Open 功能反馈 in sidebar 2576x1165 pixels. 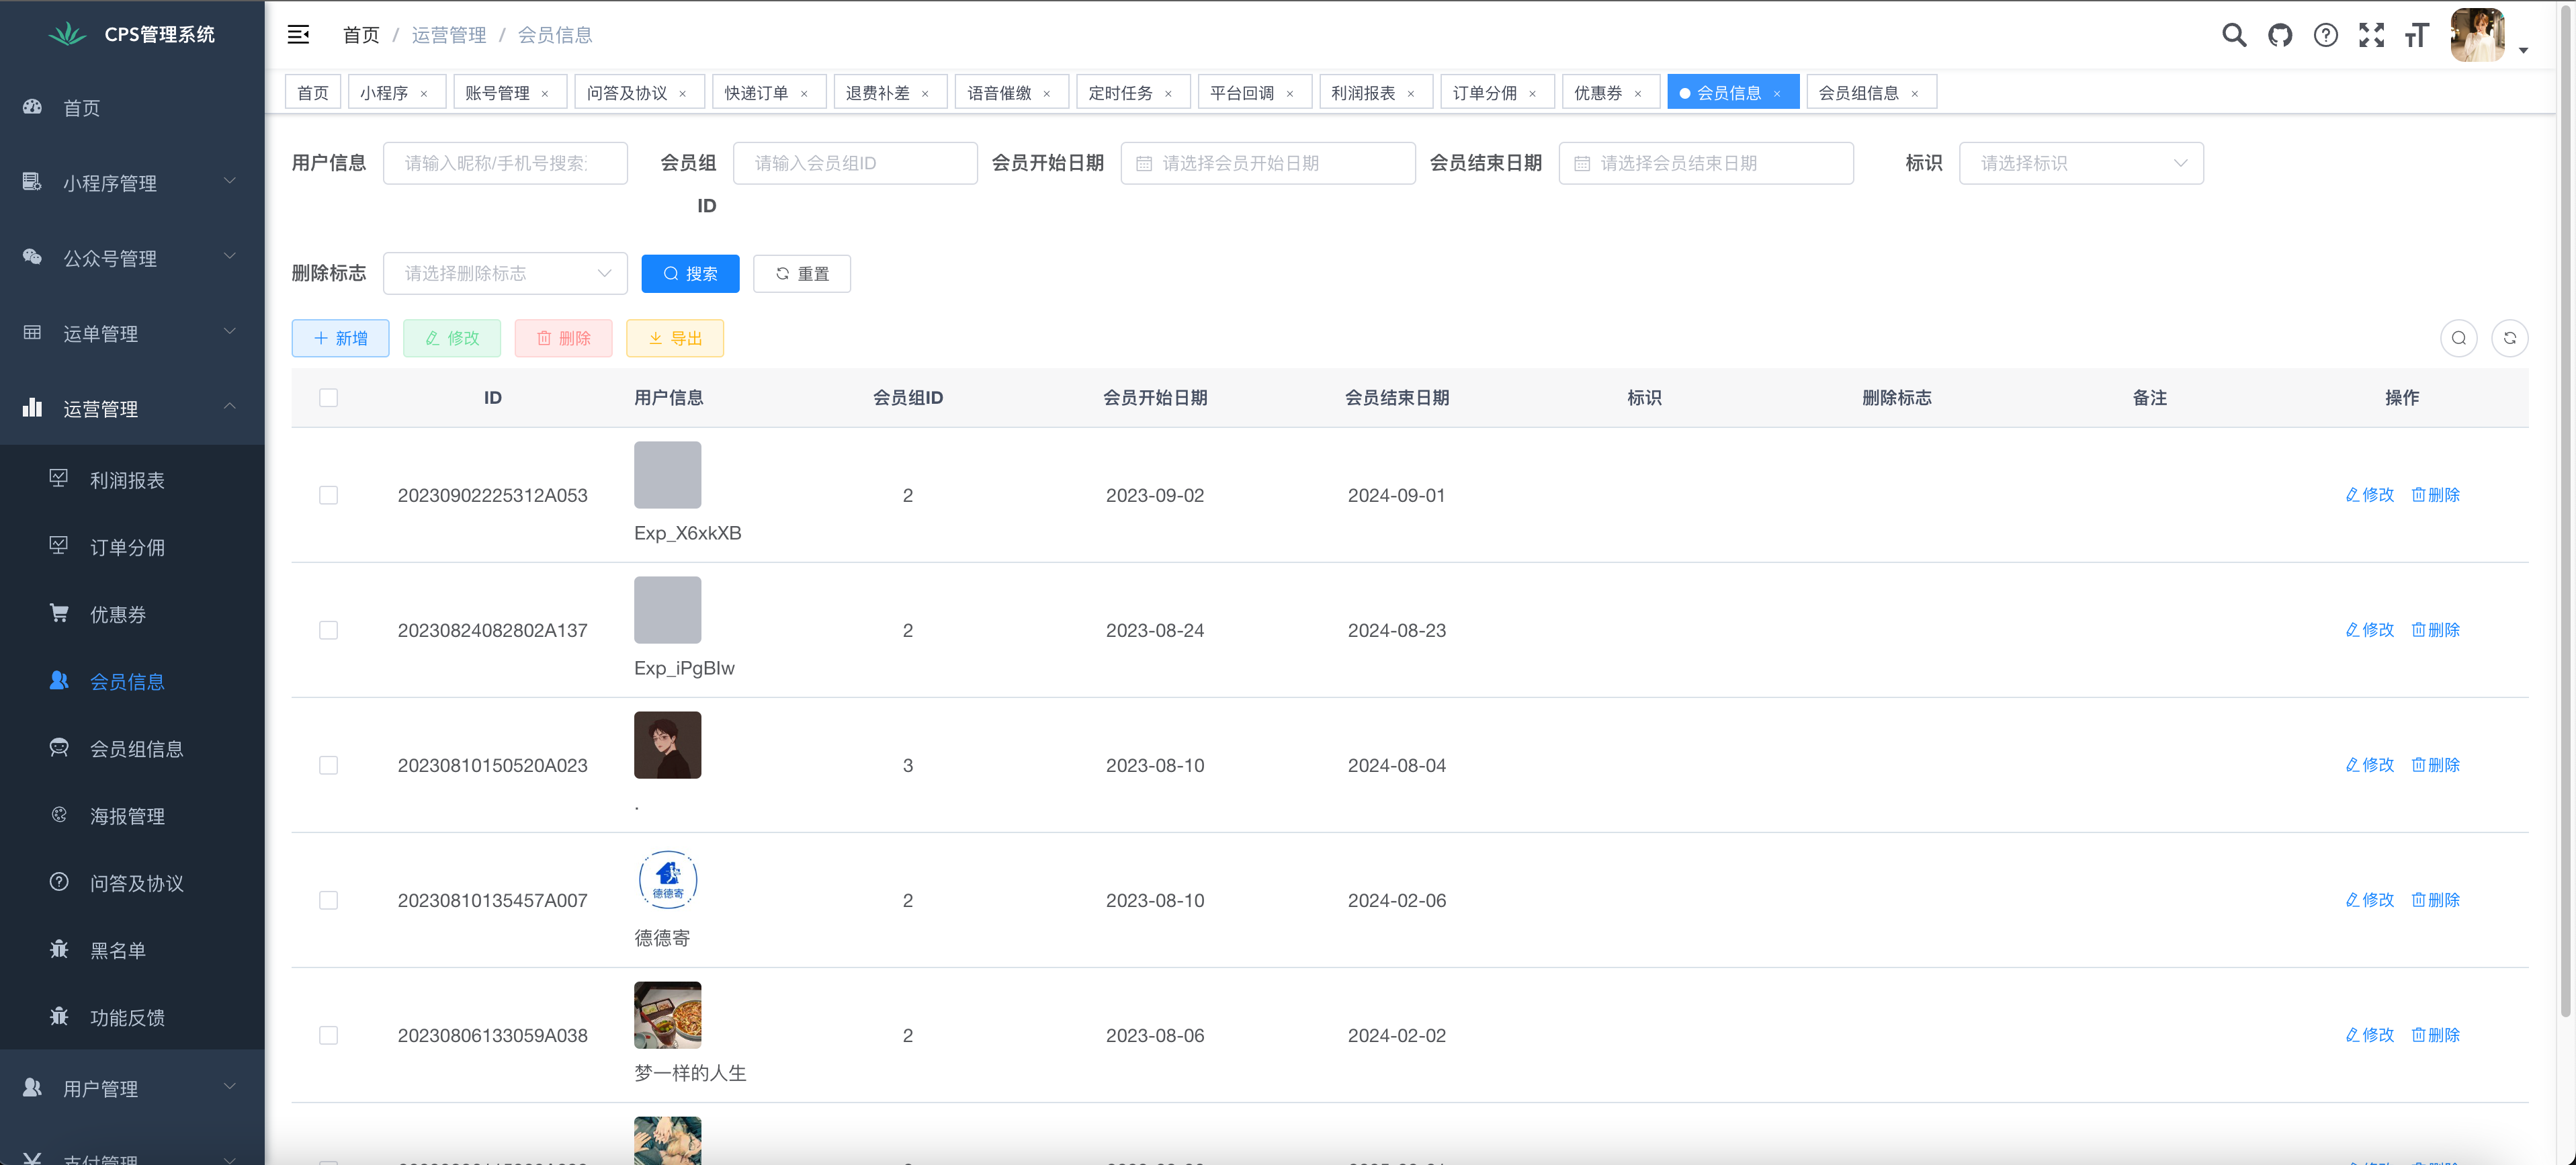click(132, 1017)
